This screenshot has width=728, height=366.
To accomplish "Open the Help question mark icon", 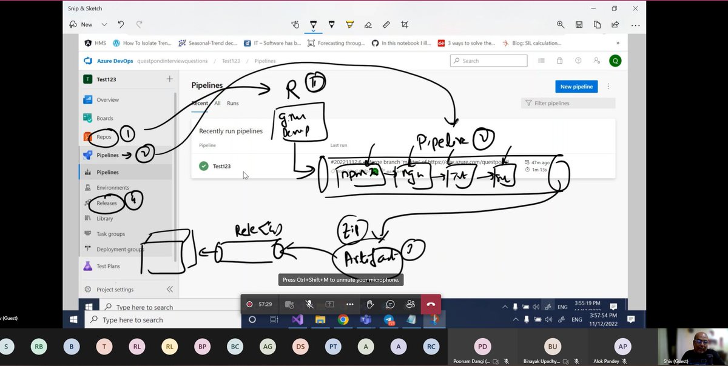I will click(578, 61).
